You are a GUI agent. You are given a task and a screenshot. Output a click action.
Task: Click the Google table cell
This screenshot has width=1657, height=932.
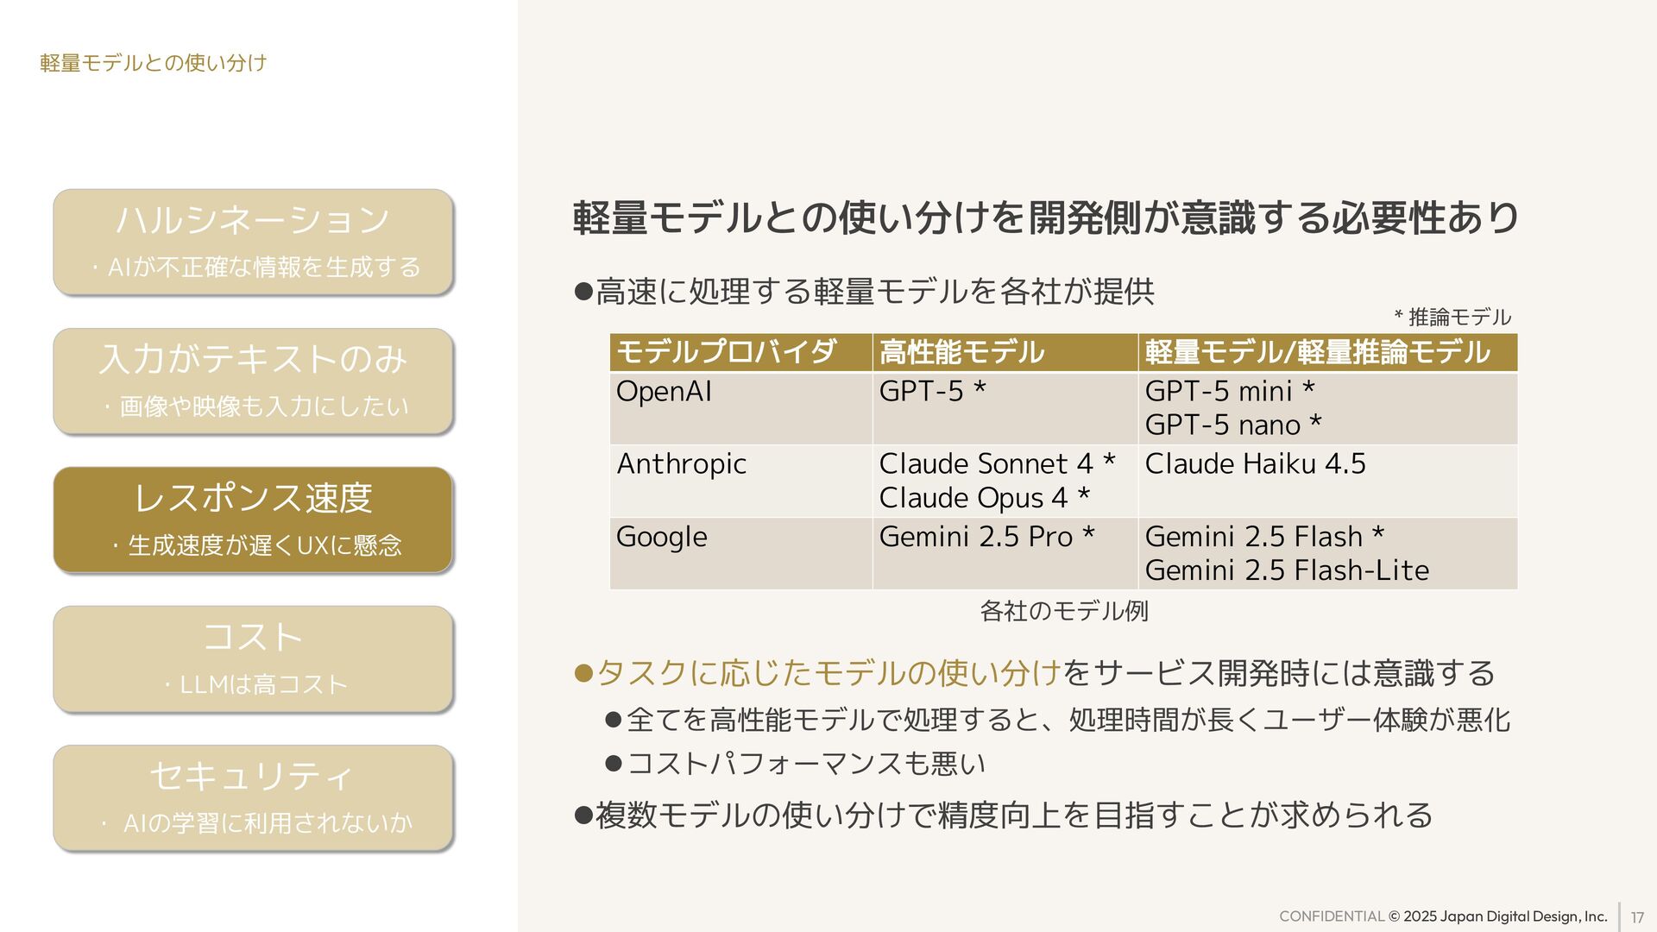(661, 537)
